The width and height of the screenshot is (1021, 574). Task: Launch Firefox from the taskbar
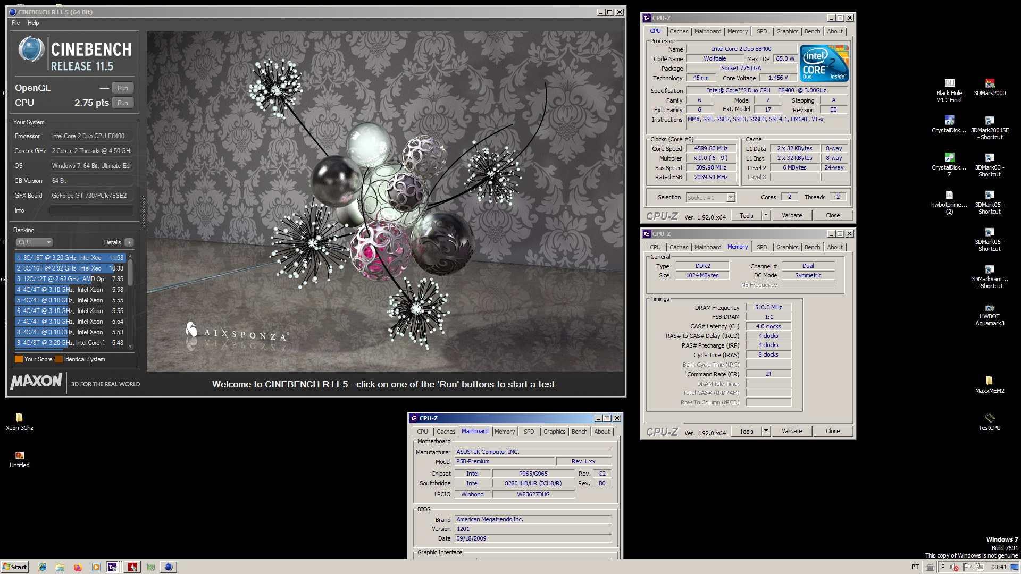tap(78, 567)
